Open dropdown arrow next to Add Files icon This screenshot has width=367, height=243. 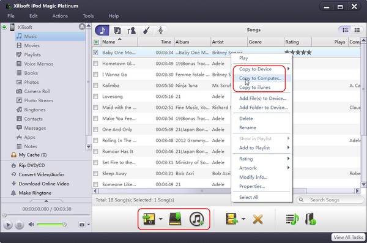click(243, 219)
